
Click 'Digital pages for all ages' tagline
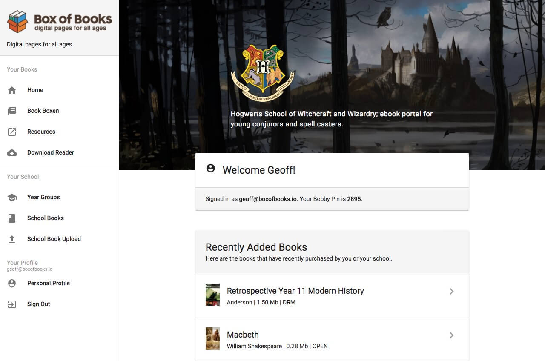[39, 44]
